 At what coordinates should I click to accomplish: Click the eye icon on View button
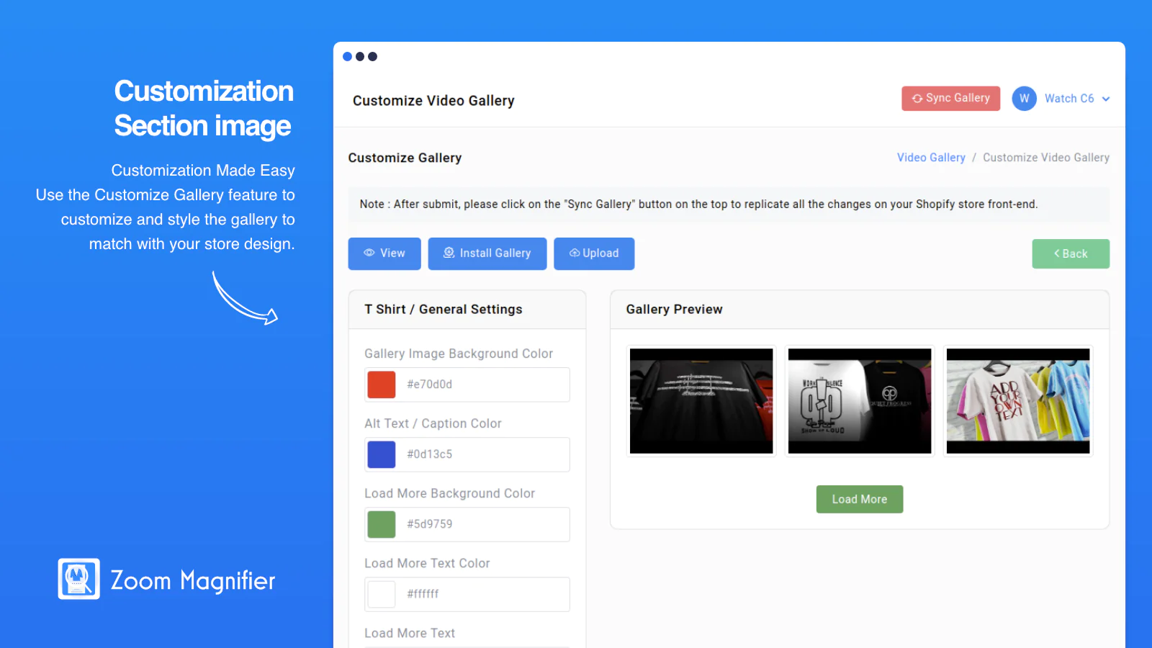tap(369, 253)
